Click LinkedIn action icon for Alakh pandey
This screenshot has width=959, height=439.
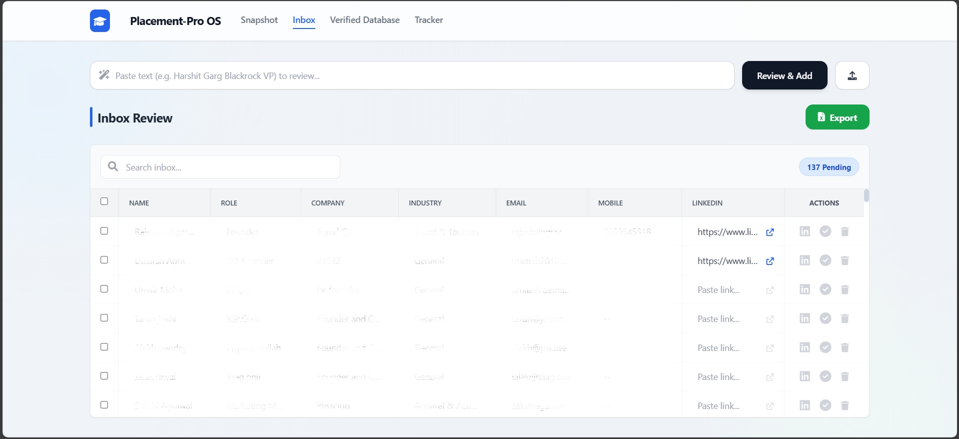pyautogui.click(x=805, y=347)
